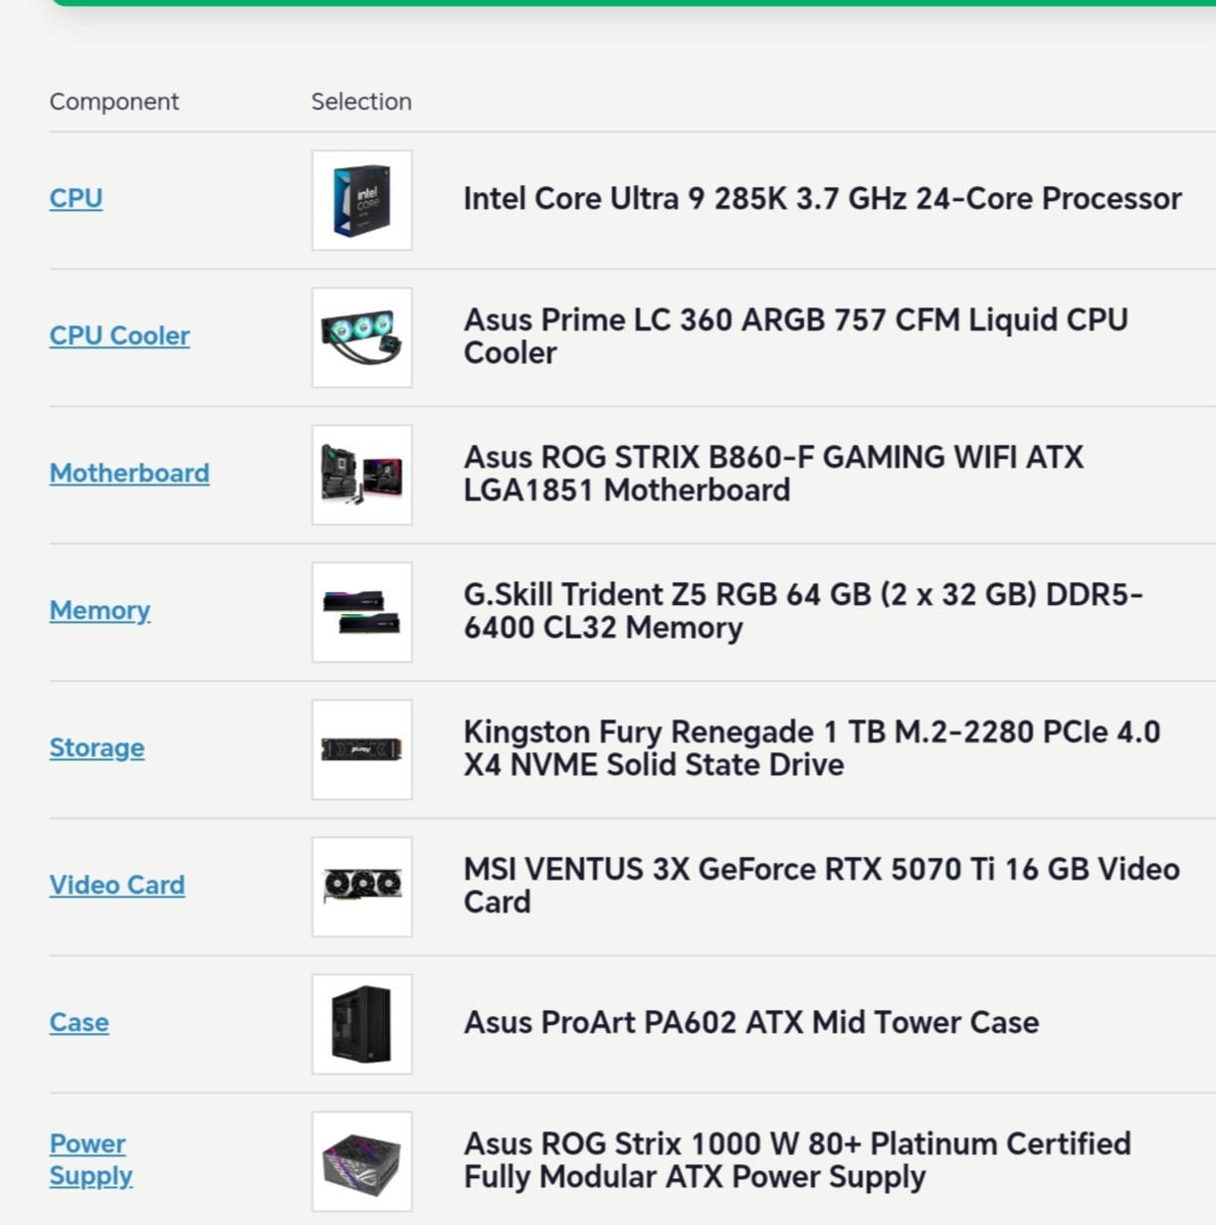Viewport: 1216px width, 1225px height.
Task: Click the Kingston Fury Renegade SSD thumbnail
Action: [x=362, y=749]
